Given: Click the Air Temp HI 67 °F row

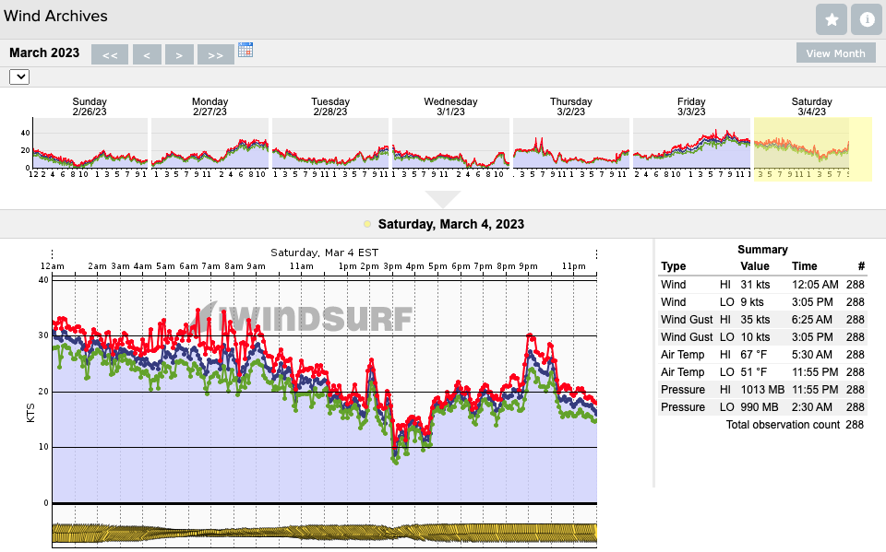Looking at the screenshot, I should click(762, 355).
